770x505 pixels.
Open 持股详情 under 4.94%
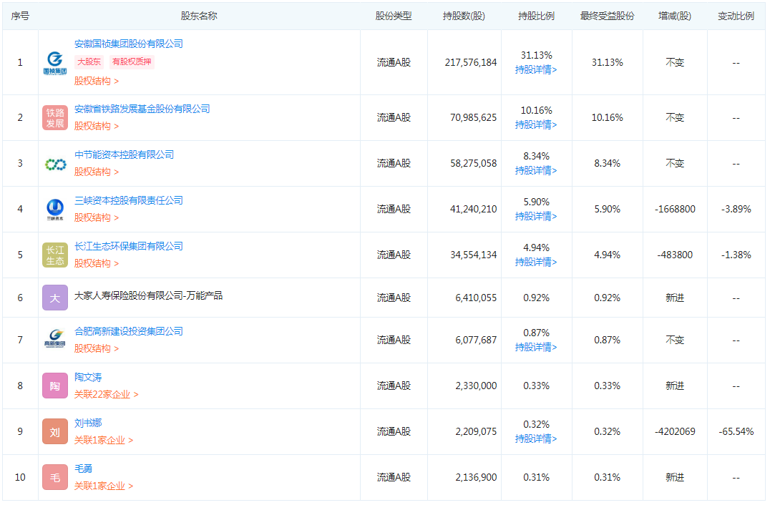pos(536,262)
